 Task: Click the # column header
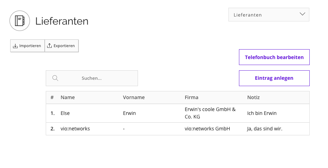pyautogui.click(x=52, y=97)
